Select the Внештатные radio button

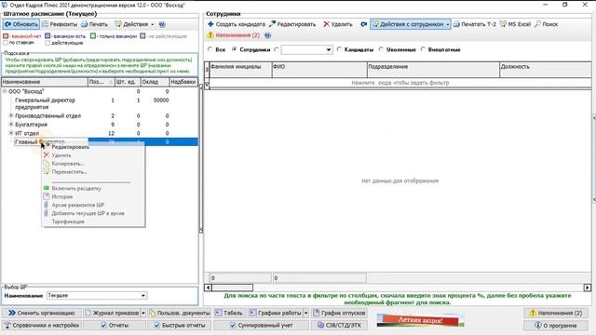(423, 49)
